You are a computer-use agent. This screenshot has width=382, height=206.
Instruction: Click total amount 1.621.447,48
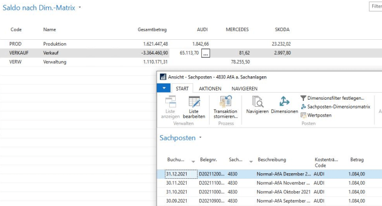pyautogui.click(x=156, y=44)
